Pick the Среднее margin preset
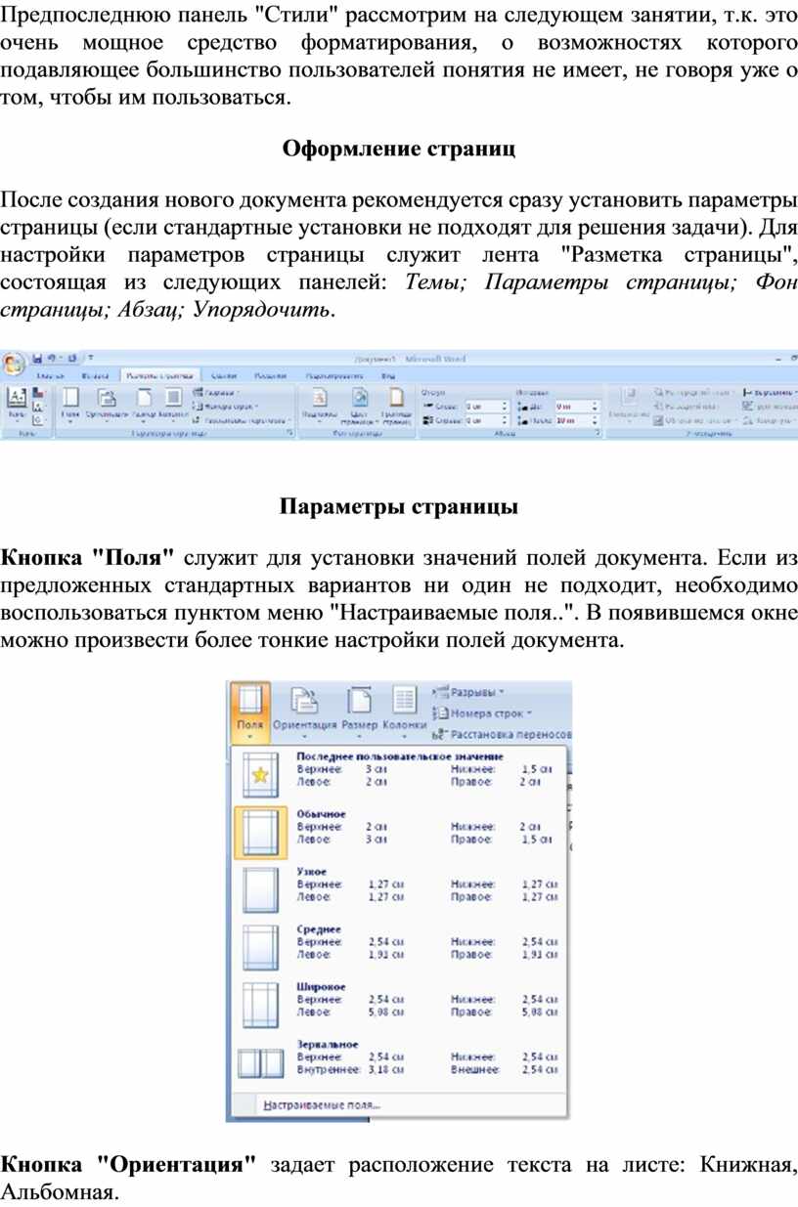The image size is (798, 1207). [x=401, y=947]
